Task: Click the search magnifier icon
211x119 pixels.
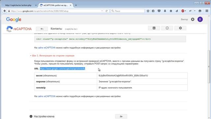Action: [113, 11]
